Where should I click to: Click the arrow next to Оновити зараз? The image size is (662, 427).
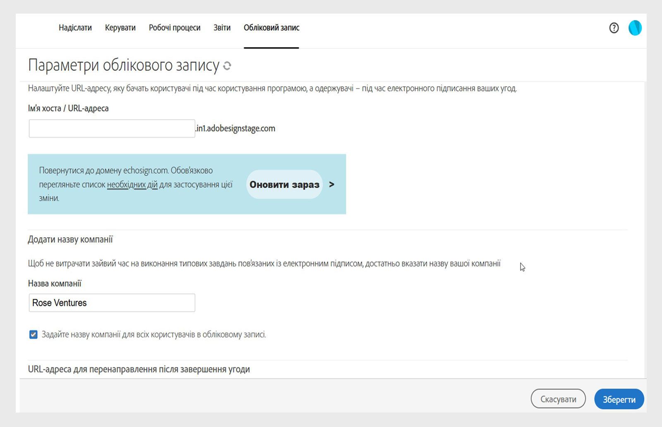331,185
